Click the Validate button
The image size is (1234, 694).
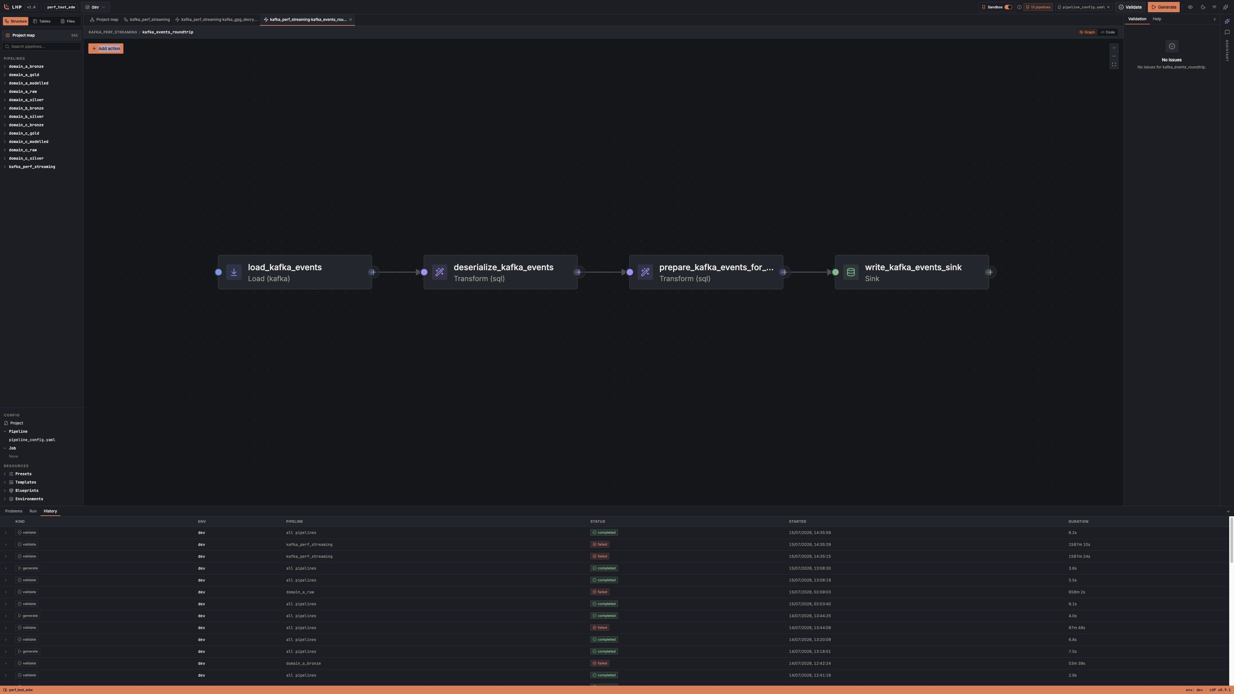click(x=1131, y=7)
